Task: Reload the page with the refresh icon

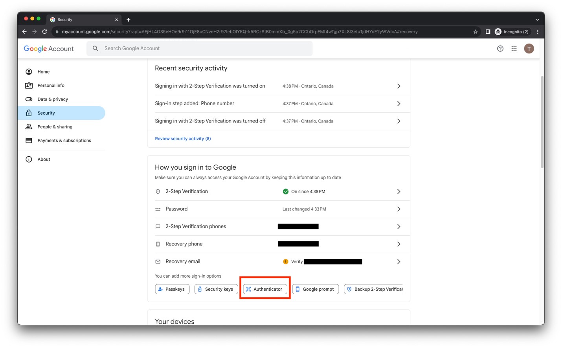Action: point(44,32)
